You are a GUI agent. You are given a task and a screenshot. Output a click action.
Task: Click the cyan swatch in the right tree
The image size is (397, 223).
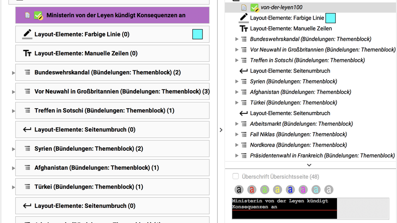[330, 18]
